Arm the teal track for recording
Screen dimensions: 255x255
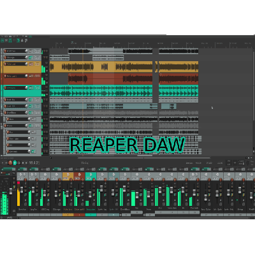coord(5,88)
